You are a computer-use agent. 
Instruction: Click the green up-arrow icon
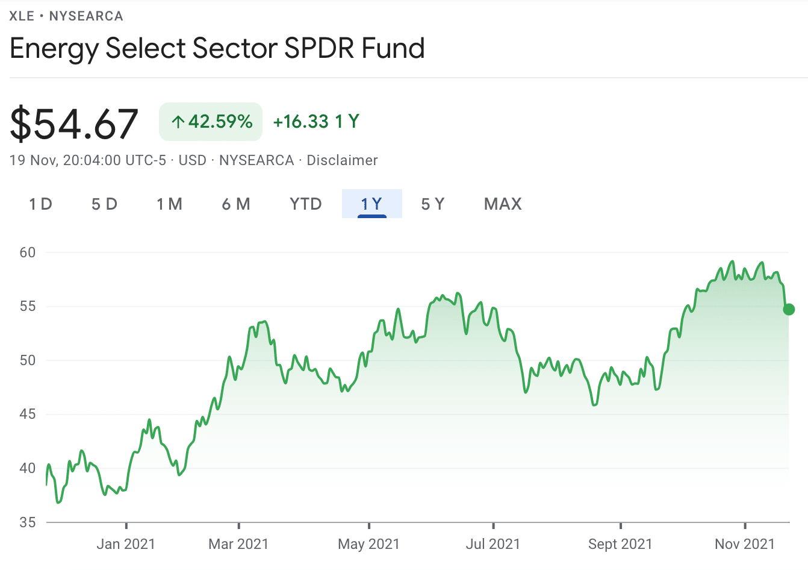(178, 122)
